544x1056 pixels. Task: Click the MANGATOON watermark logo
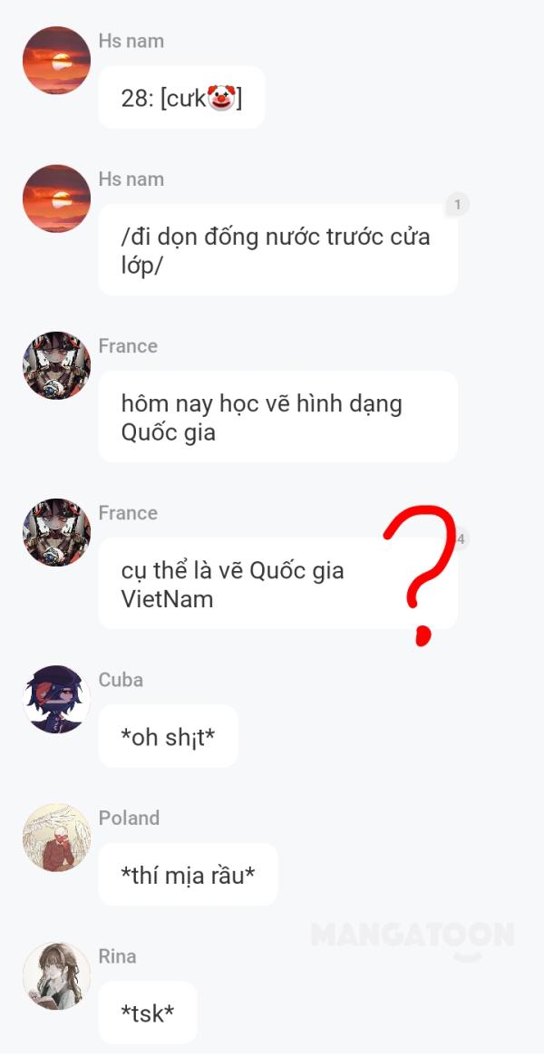pyautogui.click(x=413, y=938)
